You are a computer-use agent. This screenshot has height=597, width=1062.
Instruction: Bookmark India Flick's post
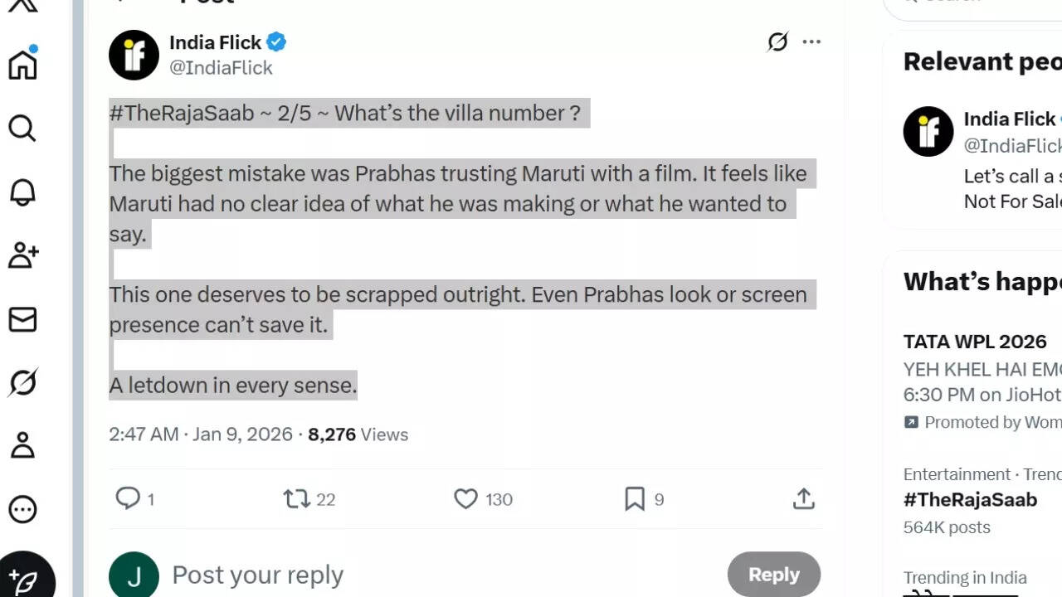point(633,499)
